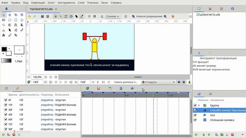Open the Правка menu

(x=15, y=3)
